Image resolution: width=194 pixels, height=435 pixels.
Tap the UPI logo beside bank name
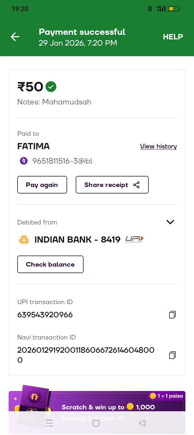click(x=134, y=239)
